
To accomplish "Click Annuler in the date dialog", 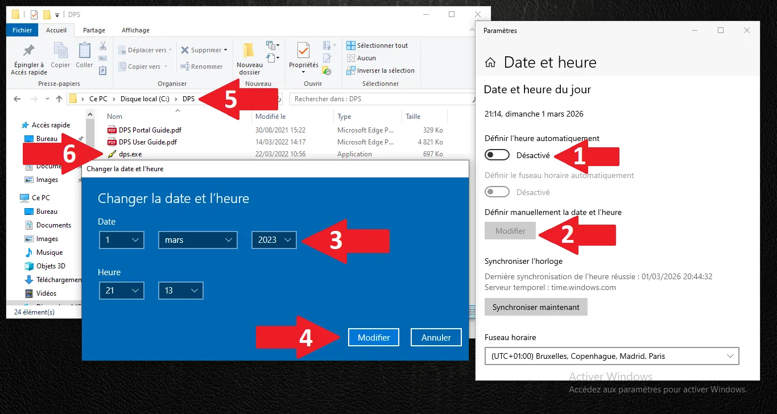I will (436, 337).
